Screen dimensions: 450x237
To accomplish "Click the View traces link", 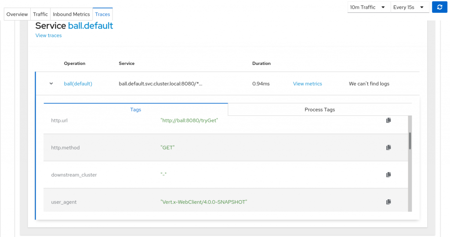I will pos(48,36).
